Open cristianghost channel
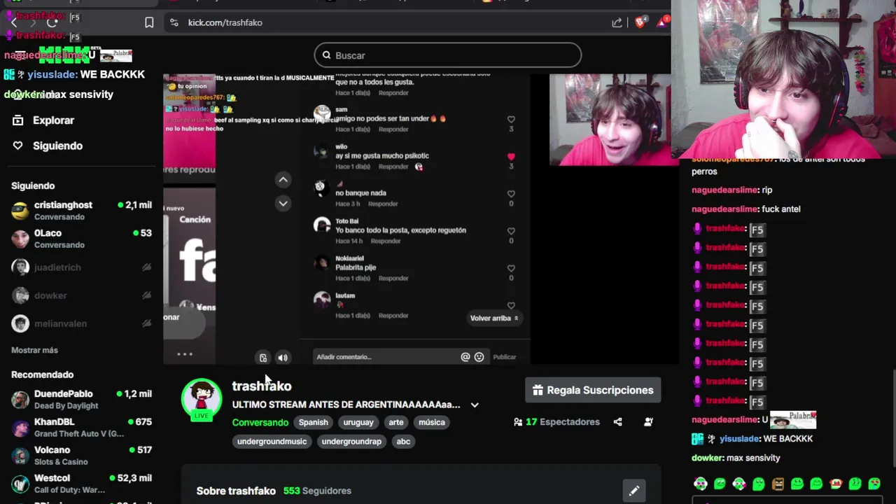This screenshot has height=504, width=896. [81, 210]
